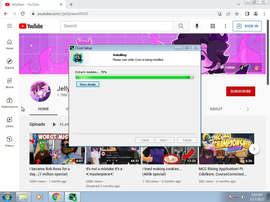Open "It's not a mistake" video title
270x202 pixels.
[104, 171]
